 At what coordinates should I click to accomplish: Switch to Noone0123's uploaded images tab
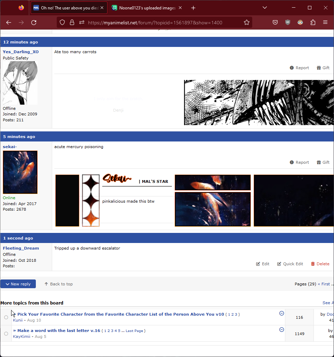click(x=147, y=8)
